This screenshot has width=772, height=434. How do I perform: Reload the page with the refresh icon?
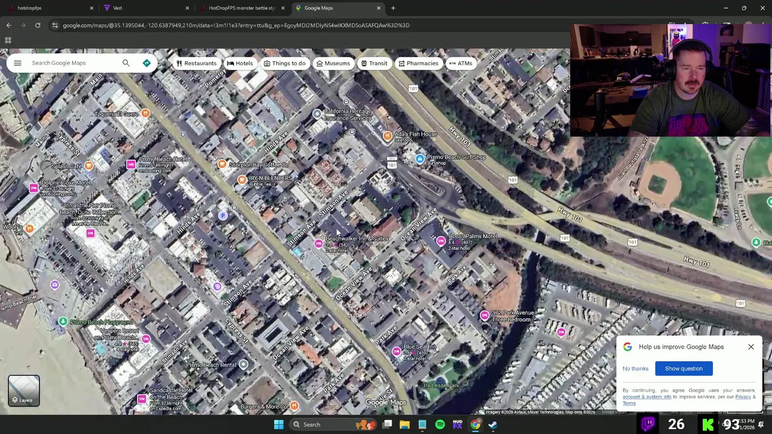point(37,25)
